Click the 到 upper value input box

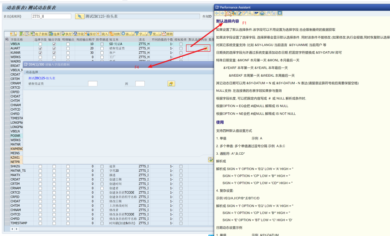pyautogui.click(x=140, y=83)
